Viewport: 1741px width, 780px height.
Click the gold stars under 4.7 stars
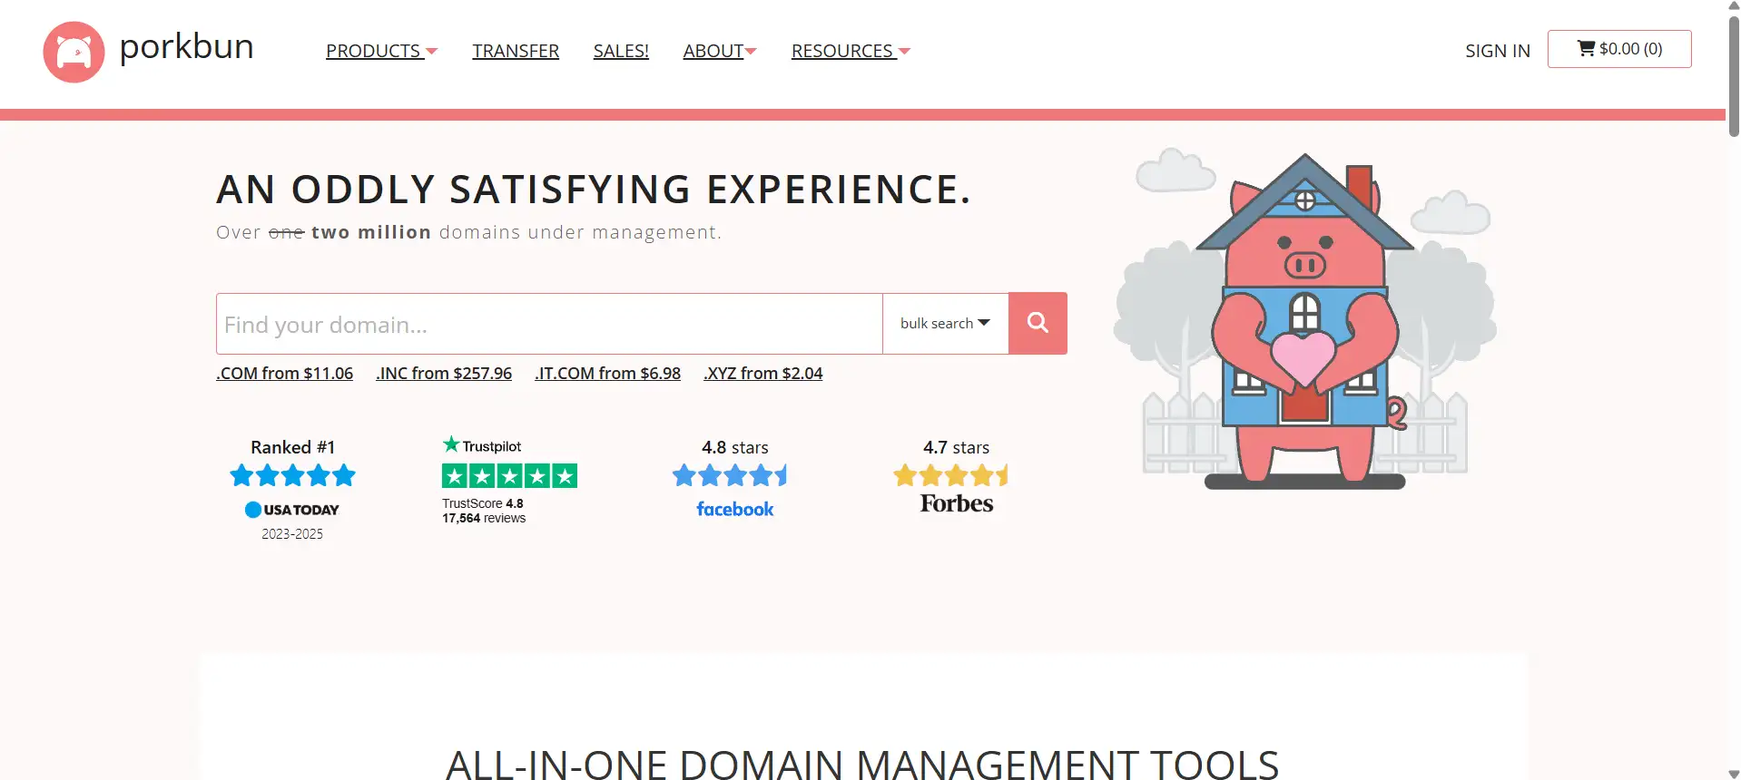951,475
